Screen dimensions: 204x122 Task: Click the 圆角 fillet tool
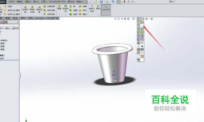(59, 8)
